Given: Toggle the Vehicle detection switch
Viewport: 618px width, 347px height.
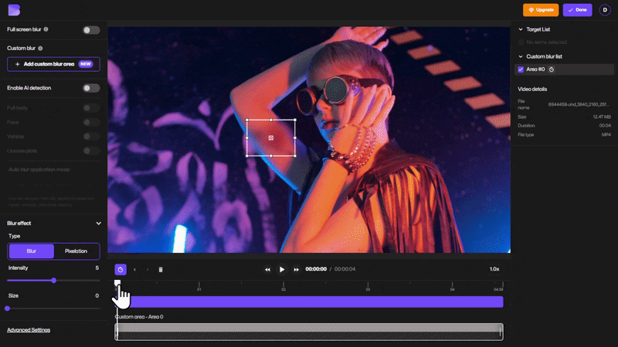Looking at the screenshot, I should 91,136.
